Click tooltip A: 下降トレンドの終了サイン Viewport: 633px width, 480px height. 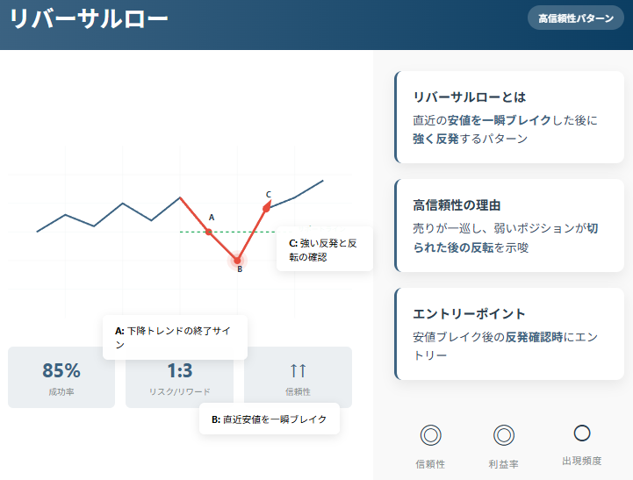point(174,338)
